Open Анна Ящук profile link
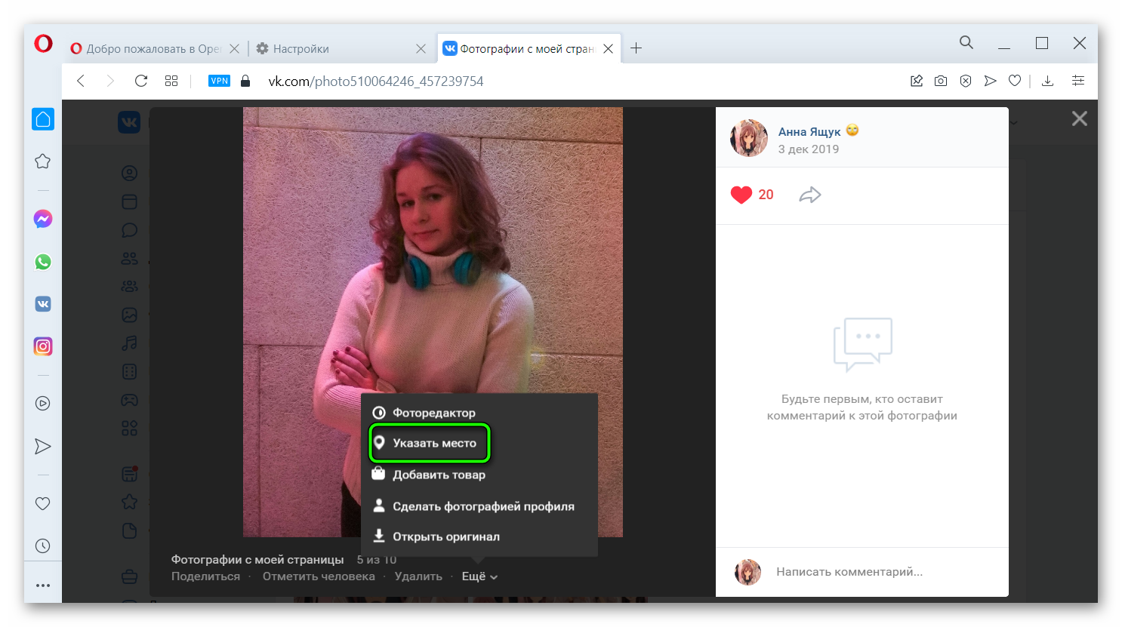Image resolution: width=1122 pixels, height=627 pixels. (x=809, y=131)
